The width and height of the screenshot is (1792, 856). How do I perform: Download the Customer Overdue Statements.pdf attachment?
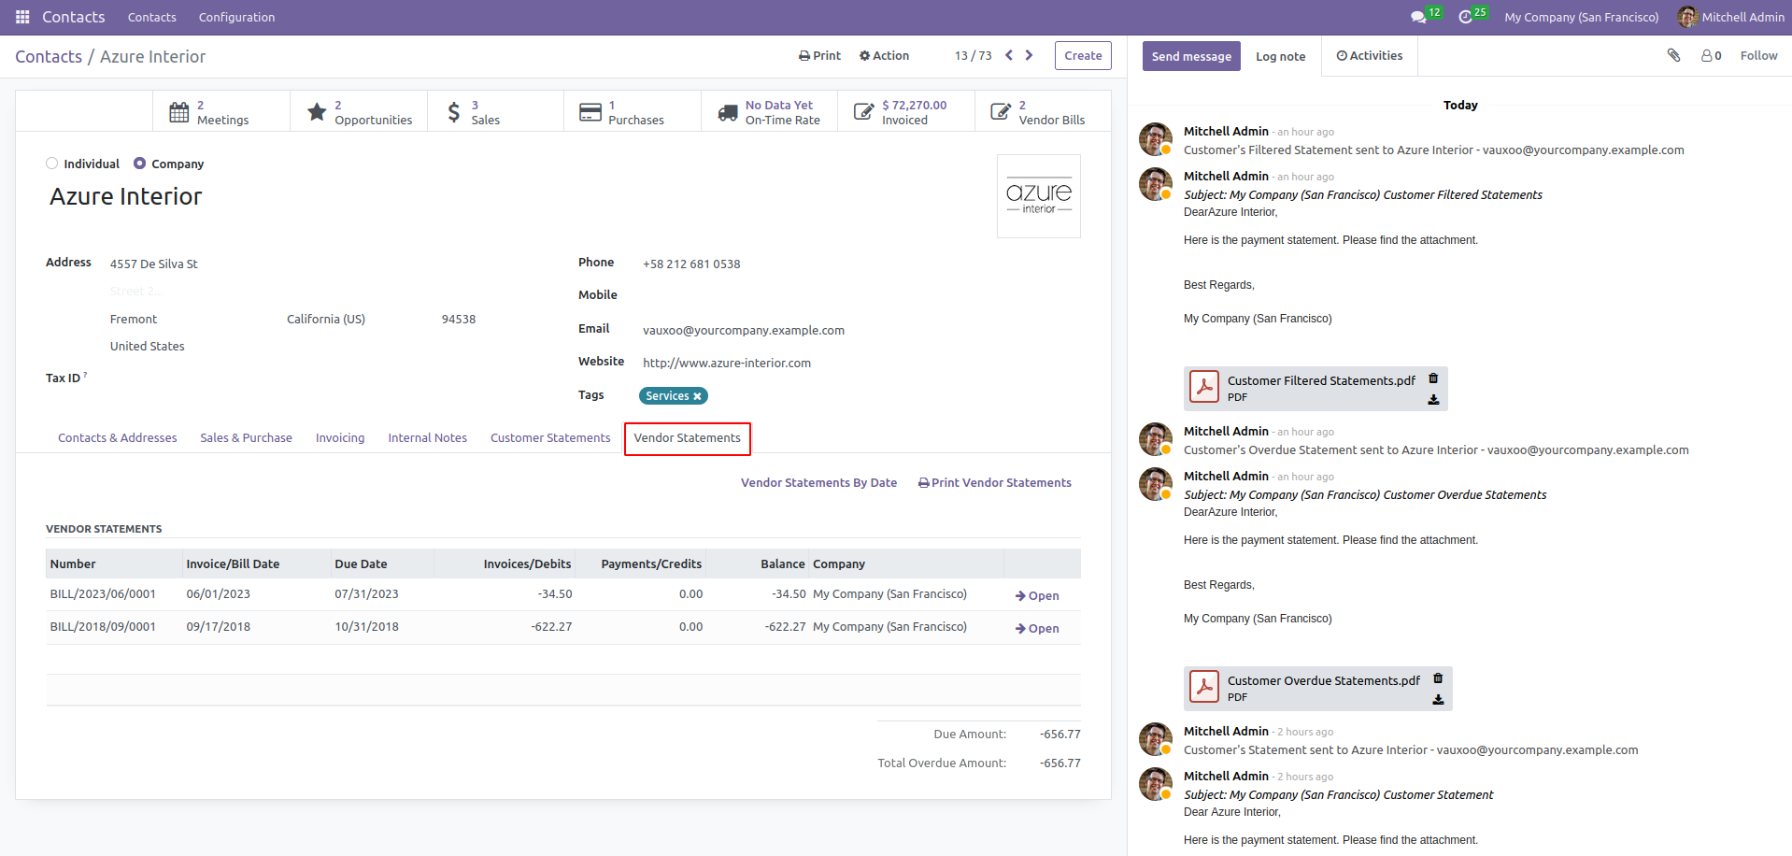click(x=1438, y=700)
